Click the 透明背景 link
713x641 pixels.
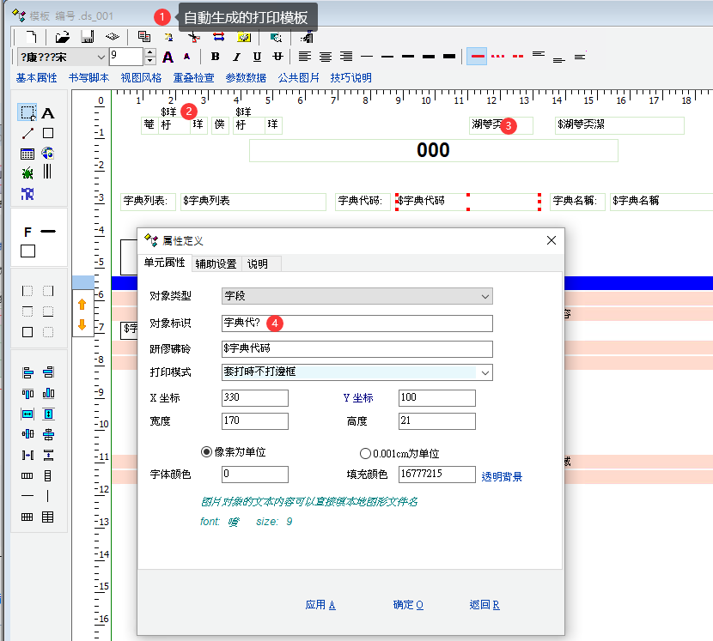[x=502, y=476]
